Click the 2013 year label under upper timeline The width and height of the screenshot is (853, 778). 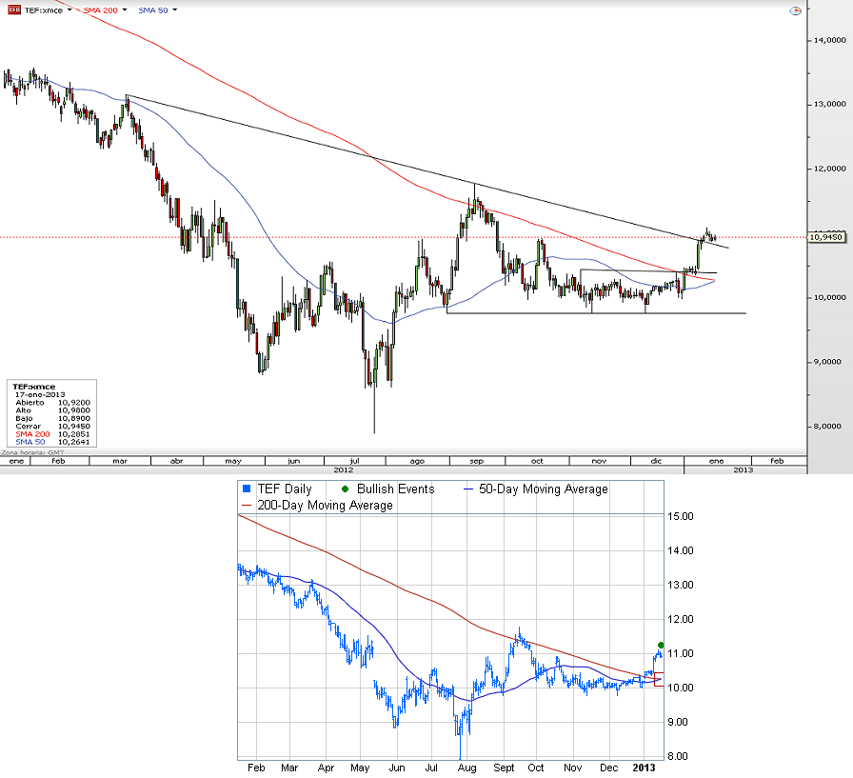pos(744,469)
